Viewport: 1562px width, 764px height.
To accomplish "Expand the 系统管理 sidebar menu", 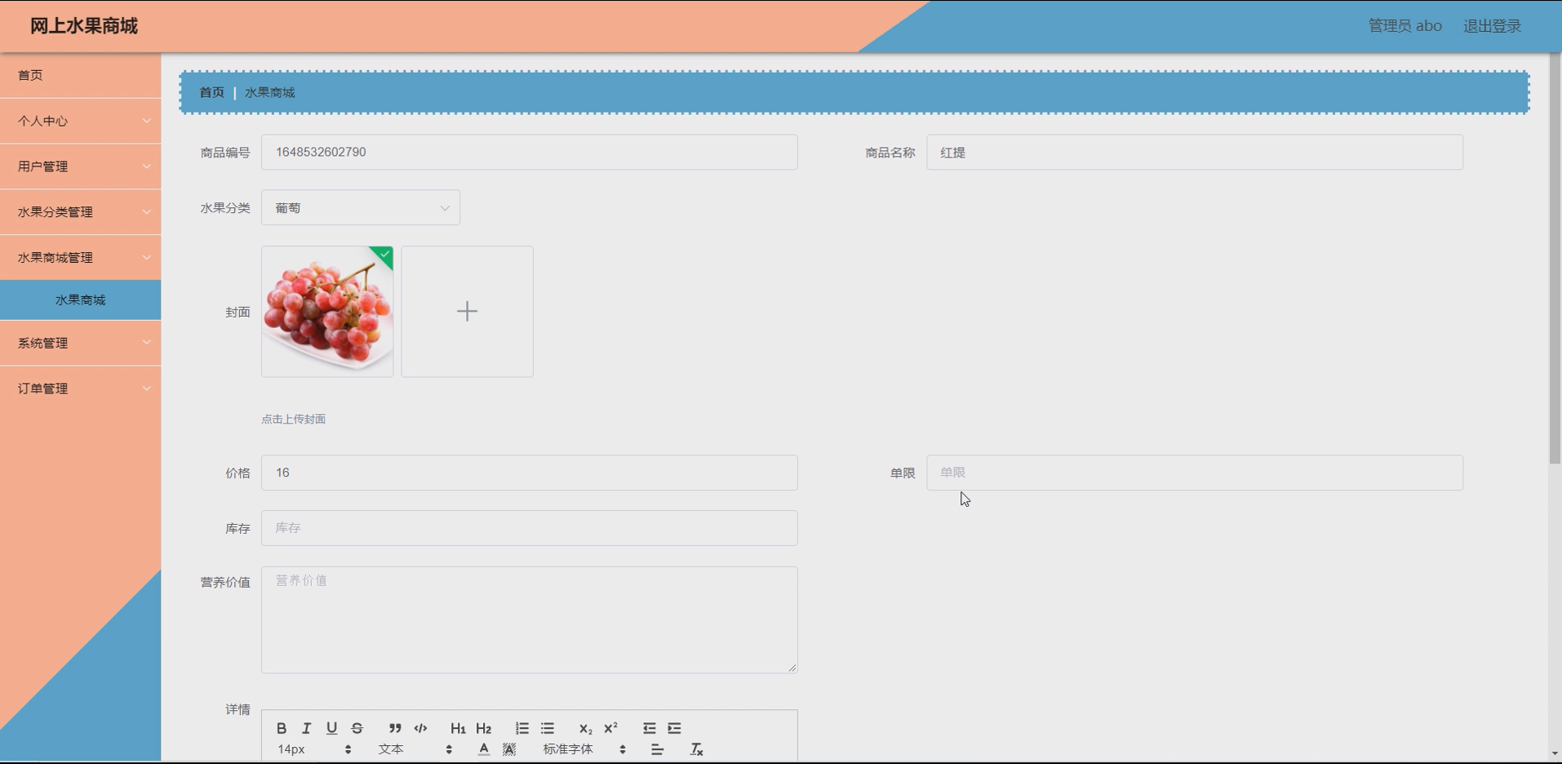I will 80,344.
